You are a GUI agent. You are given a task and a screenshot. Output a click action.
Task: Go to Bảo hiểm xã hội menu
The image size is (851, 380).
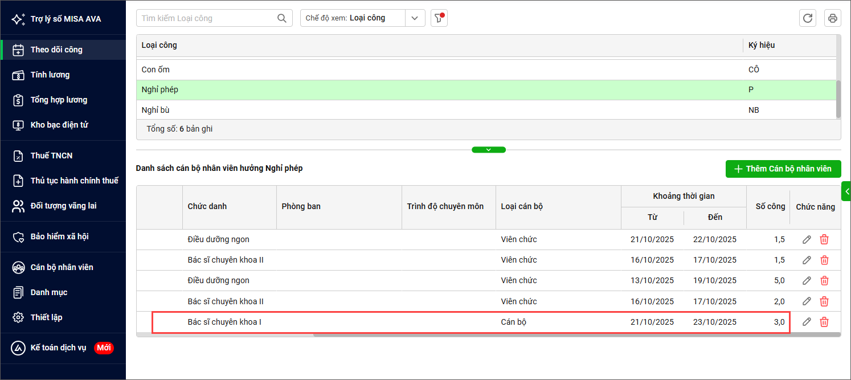pos(59,236)
